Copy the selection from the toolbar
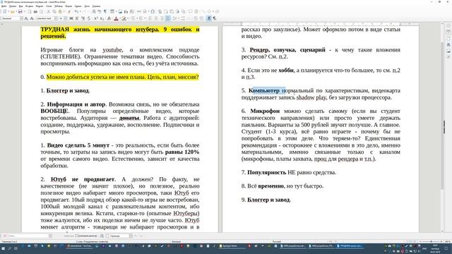Screen dimensions: 452x254 54,11
